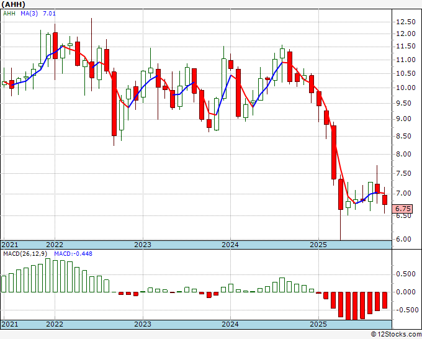Viewport: 422px width, 339px height.
Task: Click 2021 on the price chart timeline
Action: [10, 245]
